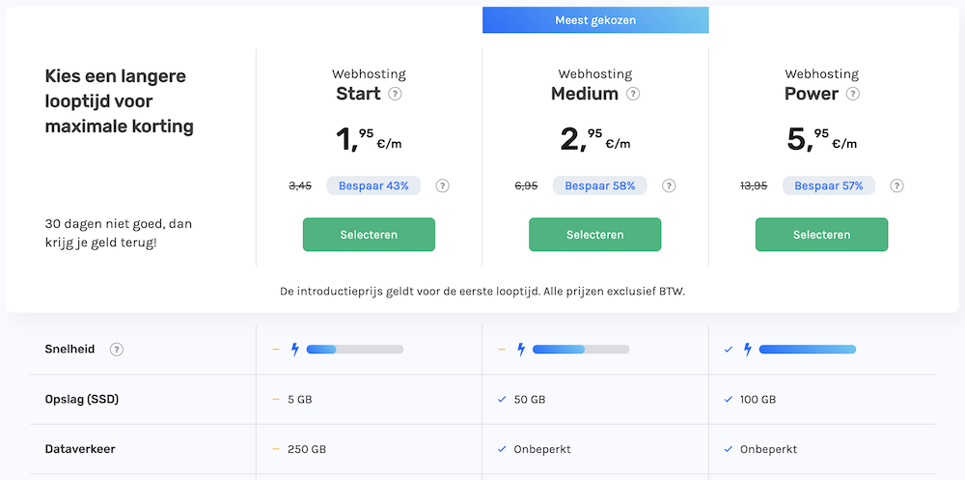
Task: Open info icon beside Bespaar 57%
Action: [896, 186]
